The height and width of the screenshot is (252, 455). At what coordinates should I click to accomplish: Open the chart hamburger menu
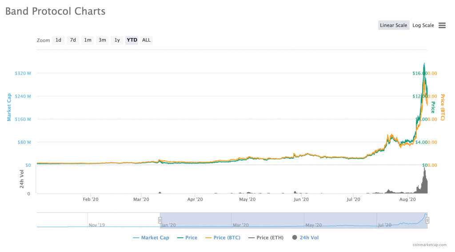pos(442,25)
